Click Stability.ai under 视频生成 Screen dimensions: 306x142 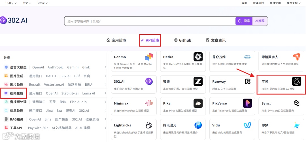point(70,93)
